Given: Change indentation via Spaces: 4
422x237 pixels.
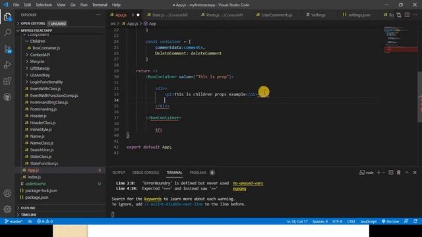Looking at the screenshot, I should pyautogui.click(x=320, y=221).
